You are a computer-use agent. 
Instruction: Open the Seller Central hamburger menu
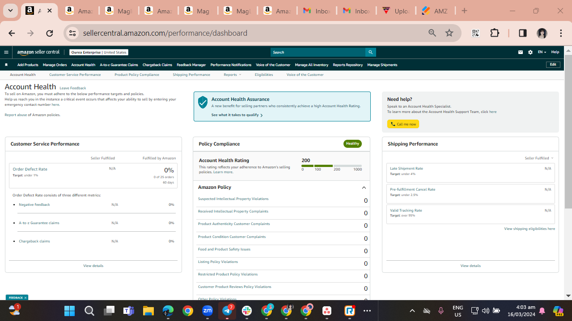click(6, 52)
